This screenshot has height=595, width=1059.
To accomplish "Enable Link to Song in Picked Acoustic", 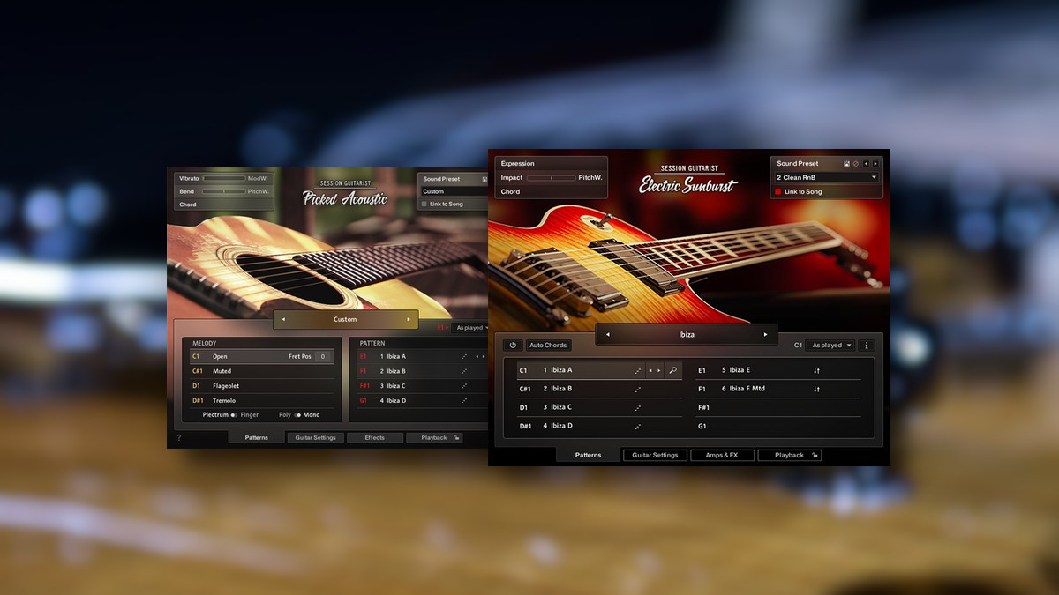I will tap(424, 204).
